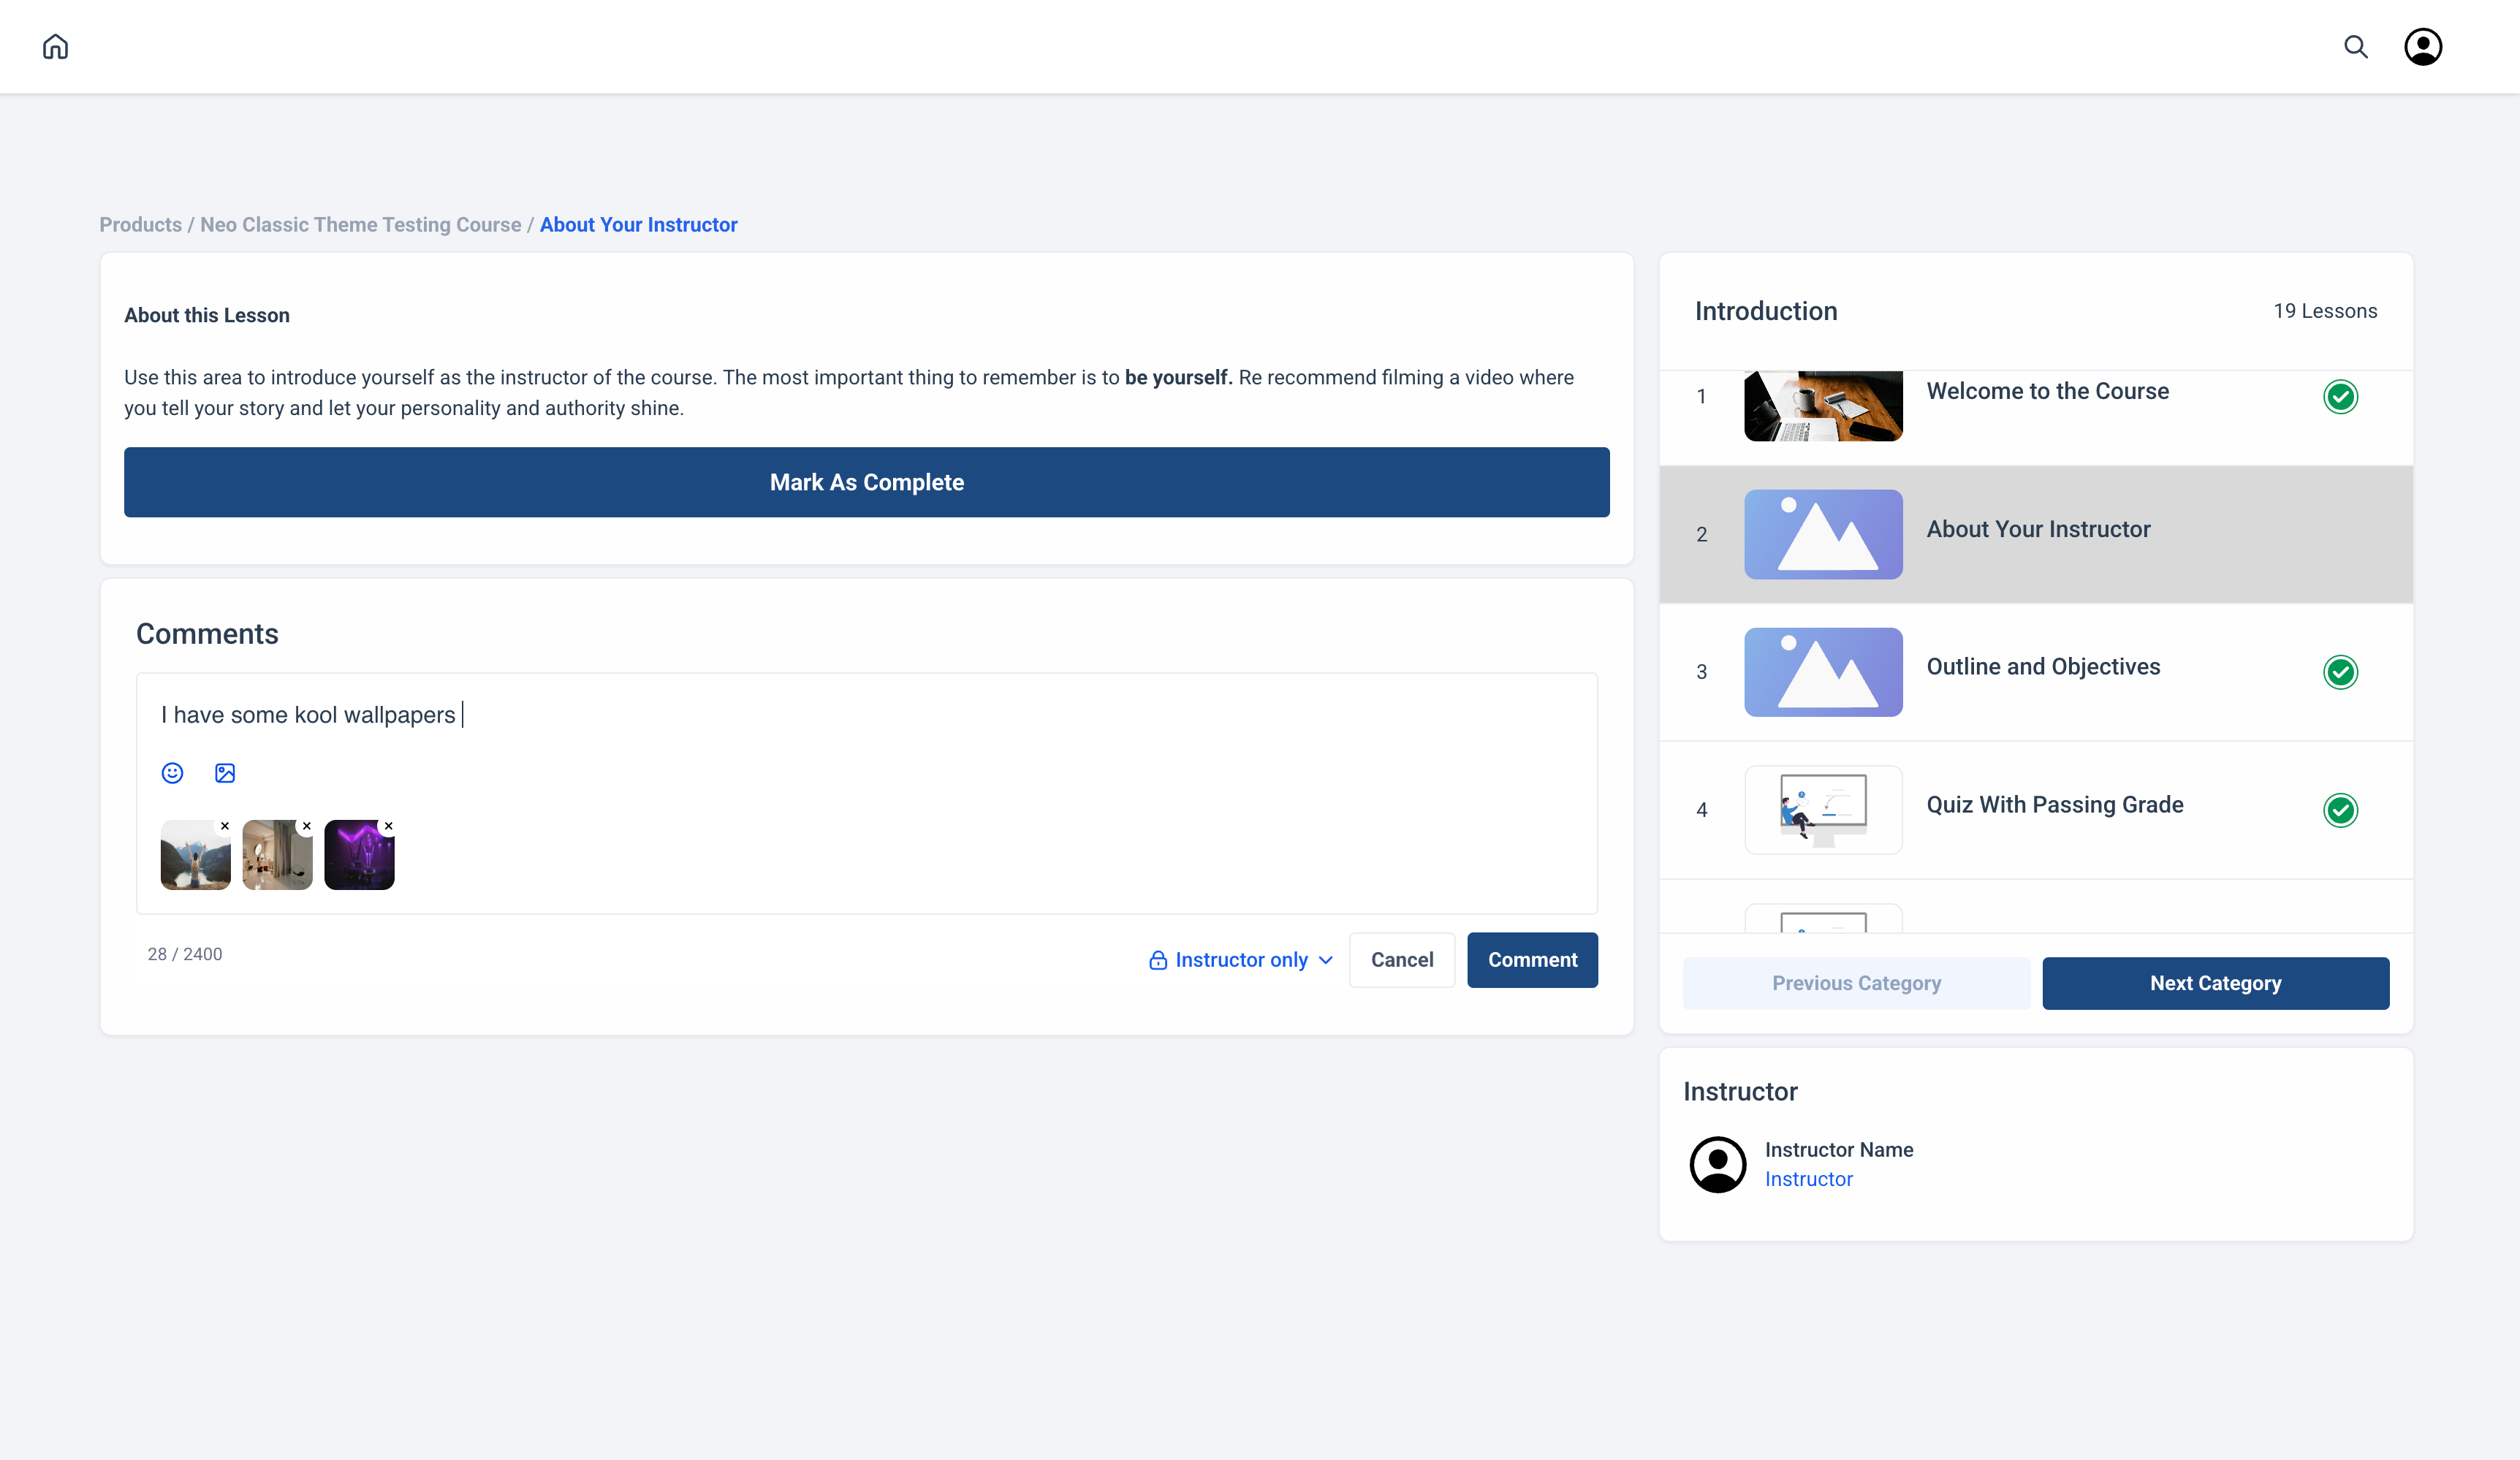Click Next Category navigation button
Viewport: 2520px width, 1460px height.
point(2216,982)
